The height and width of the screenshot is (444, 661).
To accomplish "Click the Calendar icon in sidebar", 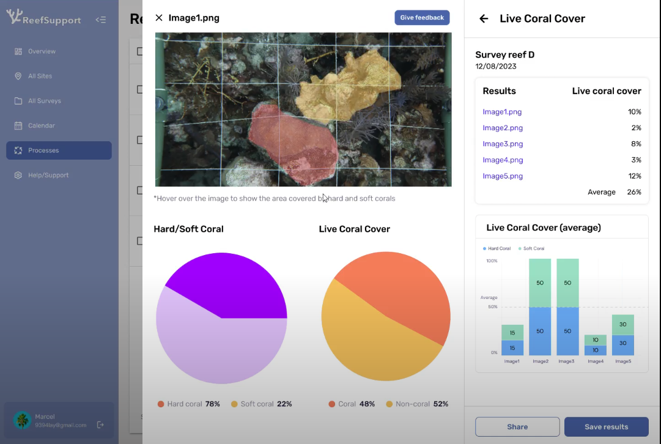I will 18,126.
